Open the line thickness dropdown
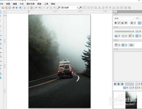142x109 pixels. pos(117,36)
